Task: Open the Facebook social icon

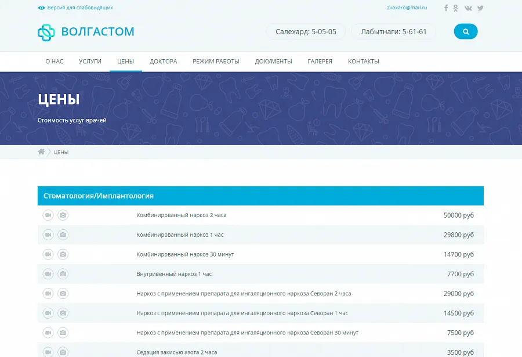Action: click(446, 8)
